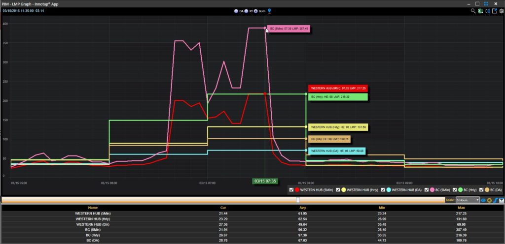
Task: Click Max value 387.49 in the table
Action: (x=461, y=230)
